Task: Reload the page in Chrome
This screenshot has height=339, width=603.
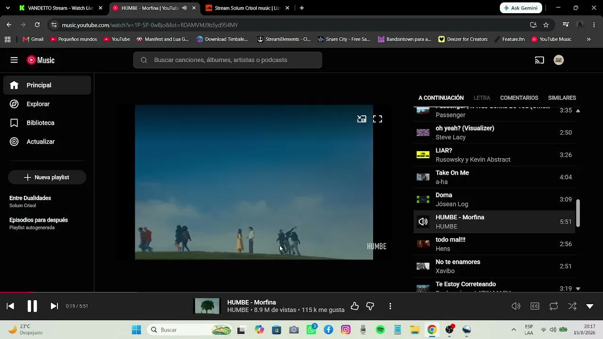Action: (x=37, y=25)
